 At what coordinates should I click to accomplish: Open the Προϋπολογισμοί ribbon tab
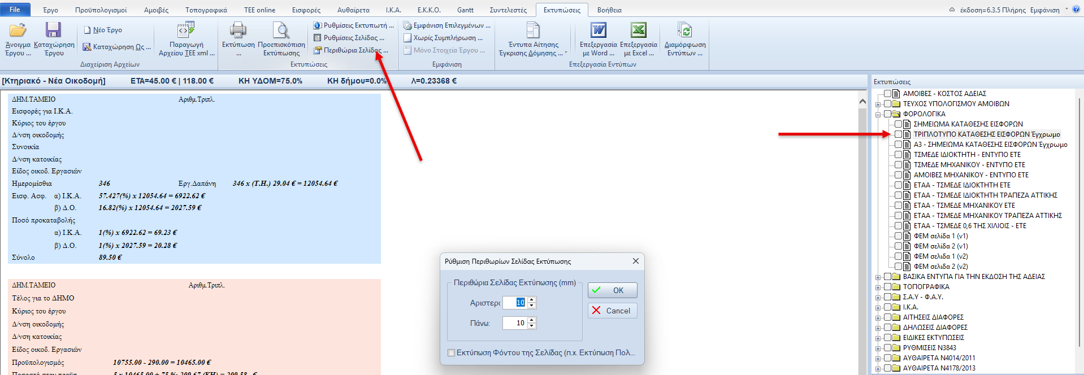(x=101, y=10)
